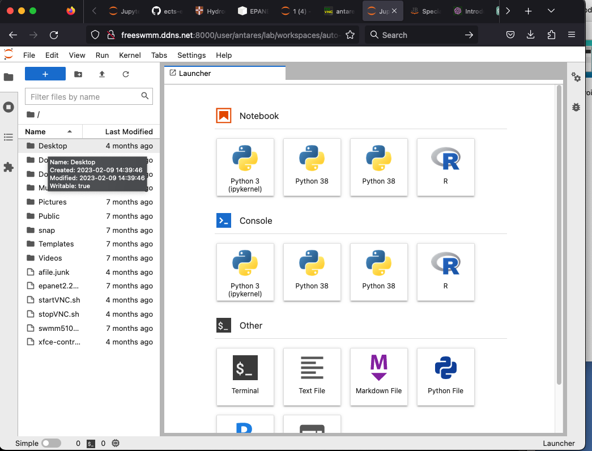Screen dimensions: 592x451
Task: Open the Debugger bug icon panel
Action: pos(576,107)
